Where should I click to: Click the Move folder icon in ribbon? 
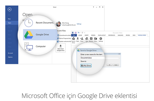coord(95,39)
